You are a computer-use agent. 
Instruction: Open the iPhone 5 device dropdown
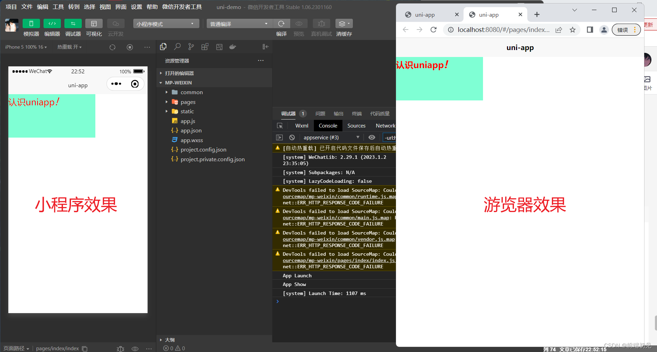26,47
